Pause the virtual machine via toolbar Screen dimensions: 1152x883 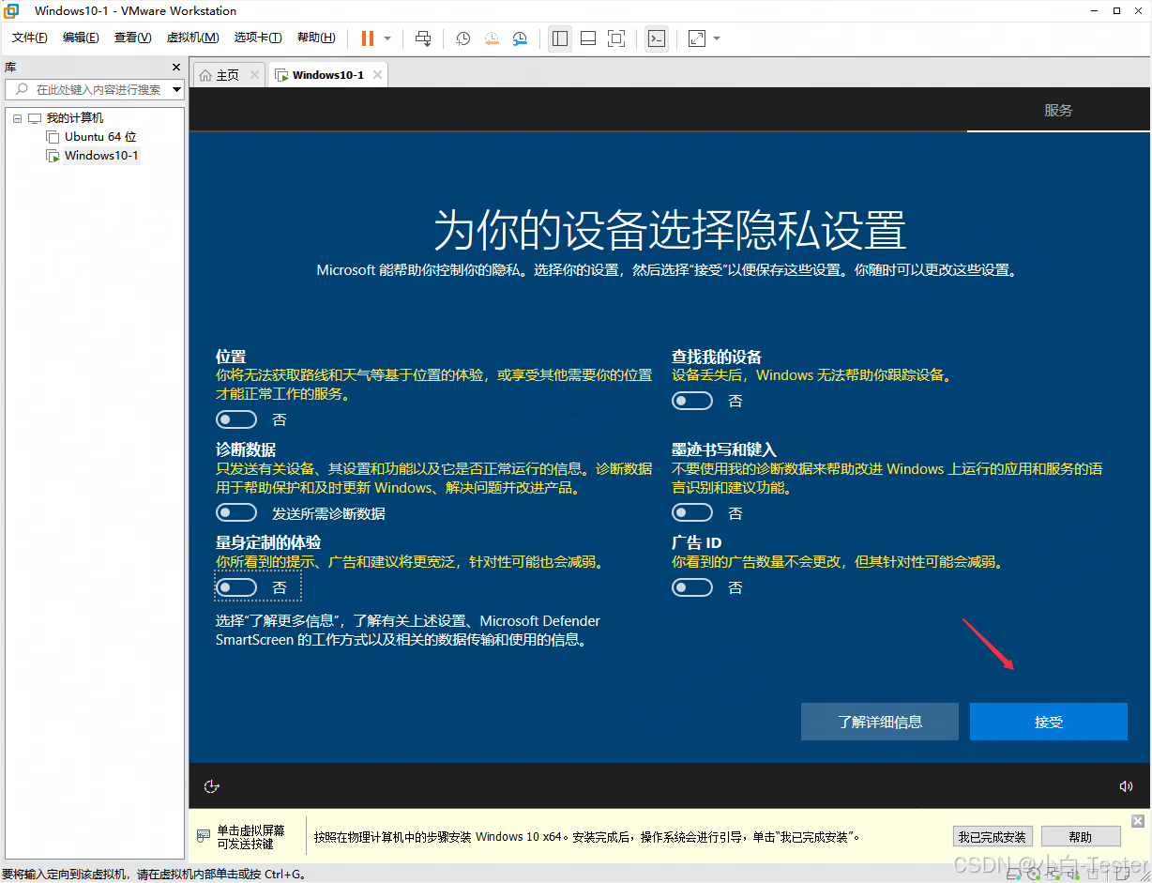[x=367, y=38]
